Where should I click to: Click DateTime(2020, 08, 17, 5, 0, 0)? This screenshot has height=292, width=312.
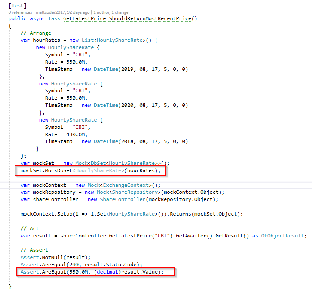pos(141,105)
